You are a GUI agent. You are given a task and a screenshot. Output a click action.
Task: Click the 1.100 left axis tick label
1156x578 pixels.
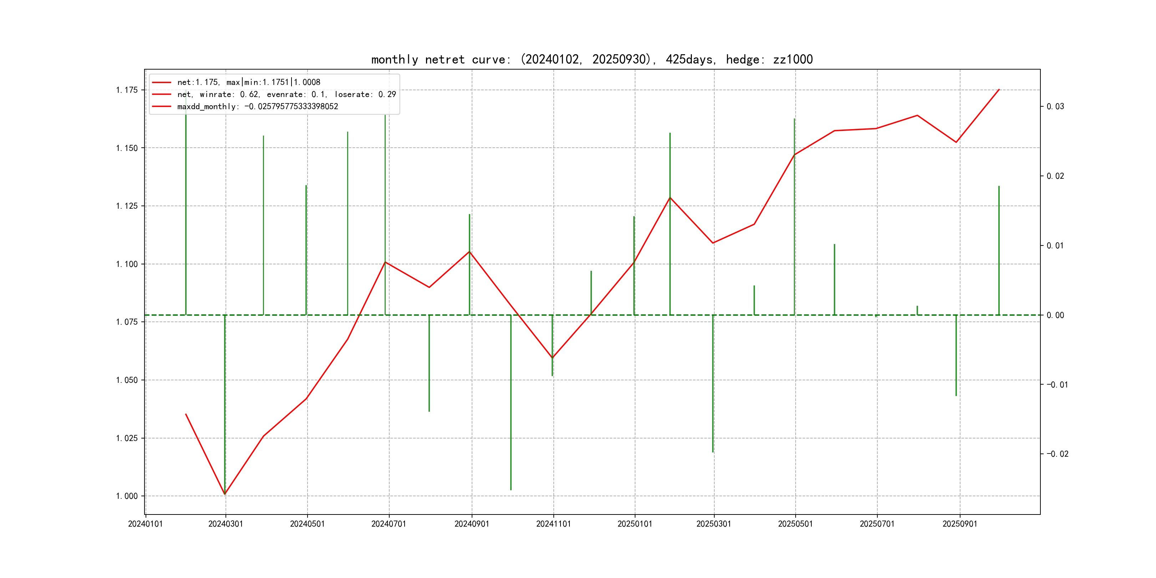[127, 264]
